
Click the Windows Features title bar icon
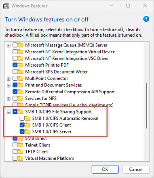point(6,6)
